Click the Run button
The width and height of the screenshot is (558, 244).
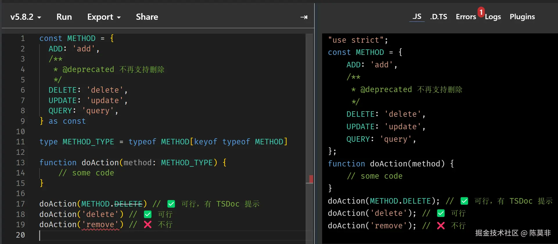(64, 17)
